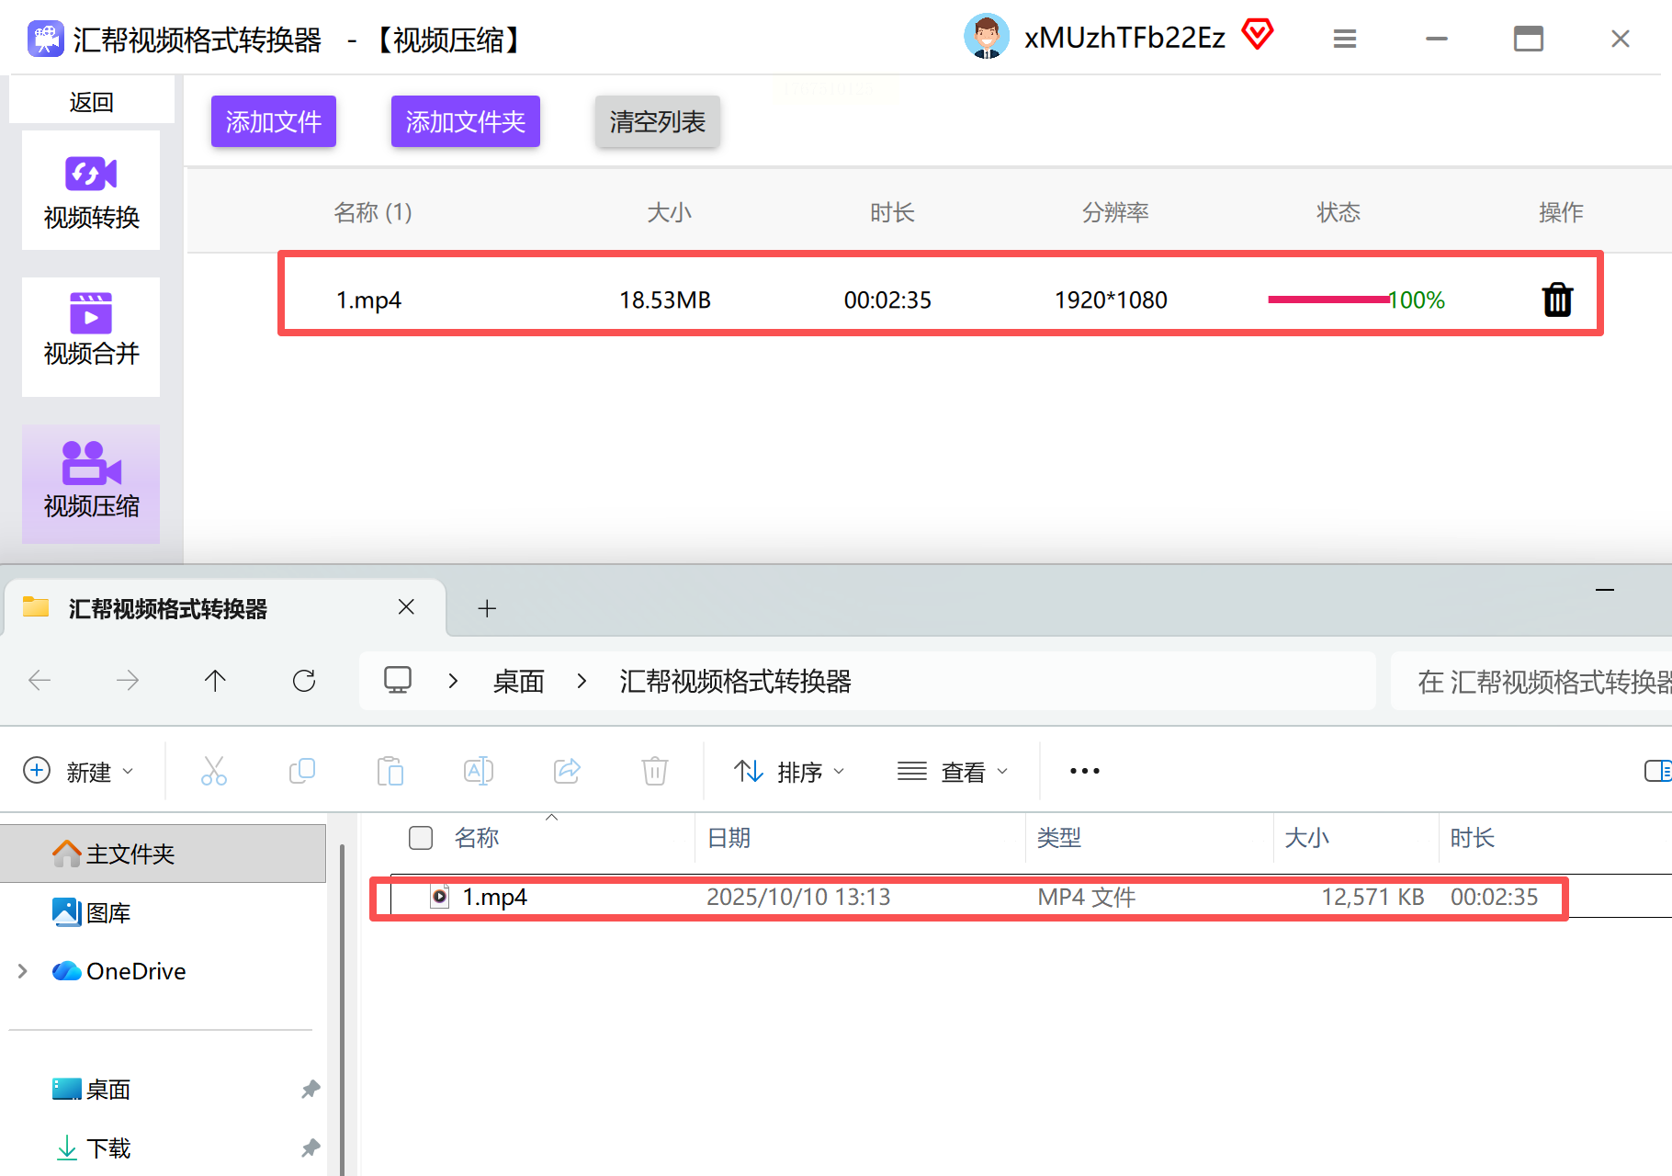
Task: Select 1.mp4 file name in Explorer list
Action: pyautogui.click(x=494, y=897)
